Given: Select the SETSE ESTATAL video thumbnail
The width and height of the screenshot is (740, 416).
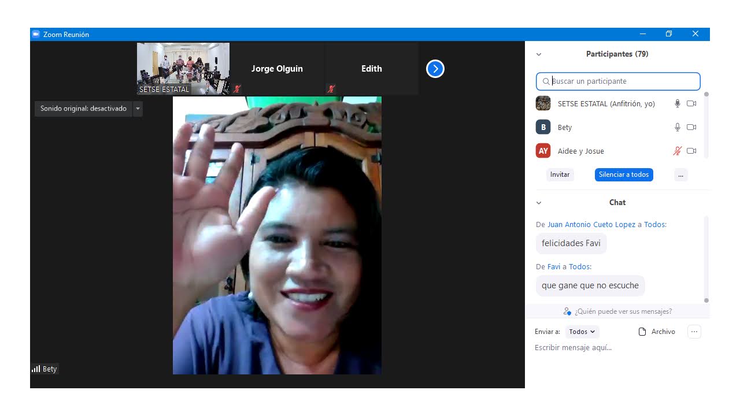Looking at the screenshot, I should point(183,69).
